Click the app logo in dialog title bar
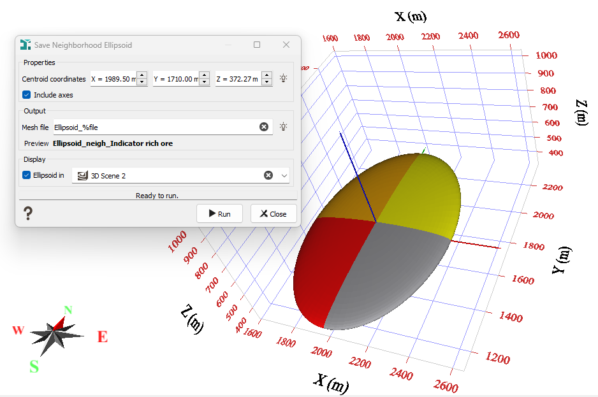Screen dimensions: 598x397 point(26,45)
